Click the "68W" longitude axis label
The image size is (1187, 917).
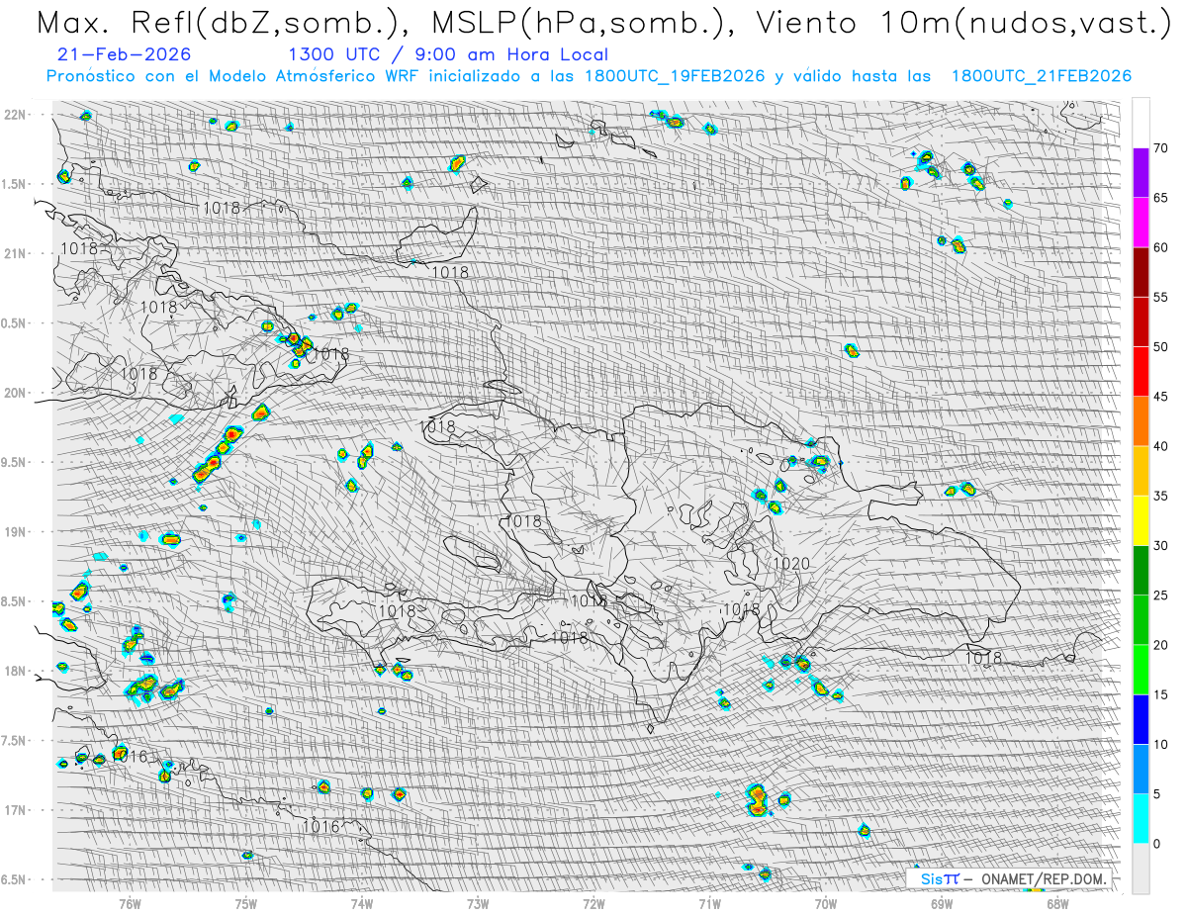(x=1057, y=902)
